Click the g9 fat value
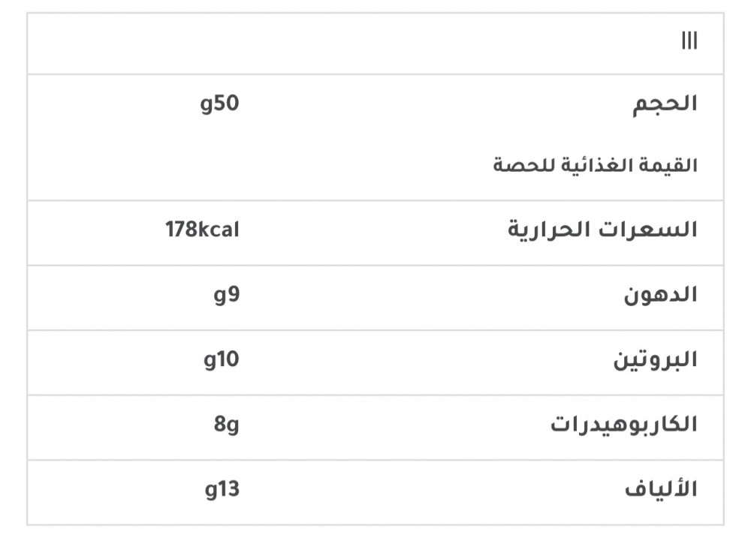Viewport: 751px width, 553px height. [228, 295]
